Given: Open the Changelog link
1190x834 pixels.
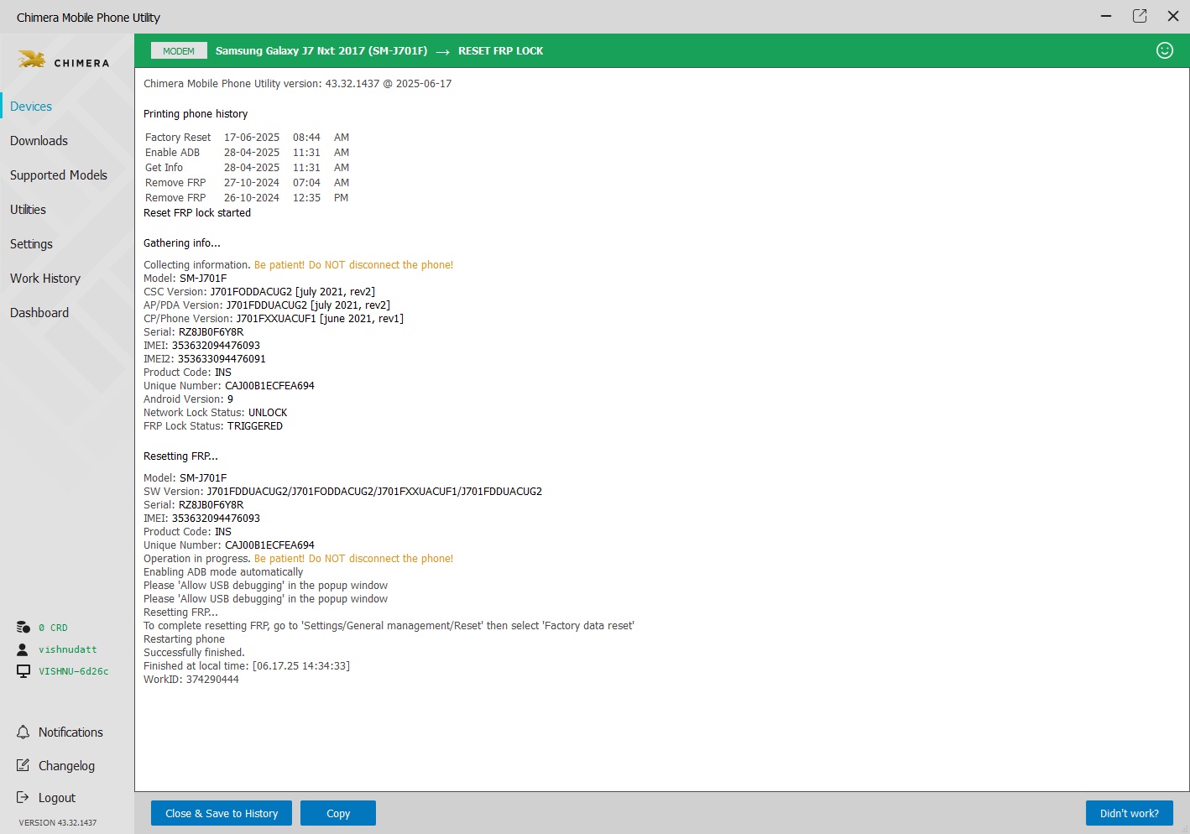Looking at the screenshot, I should click(66, 766).
